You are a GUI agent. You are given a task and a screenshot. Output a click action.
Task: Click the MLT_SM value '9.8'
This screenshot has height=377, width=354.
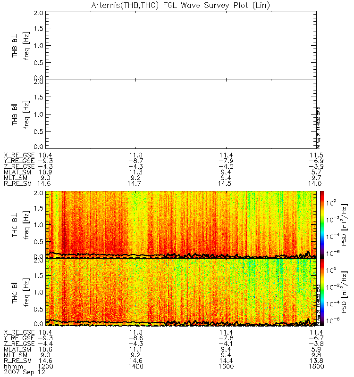tap(316, 355)
